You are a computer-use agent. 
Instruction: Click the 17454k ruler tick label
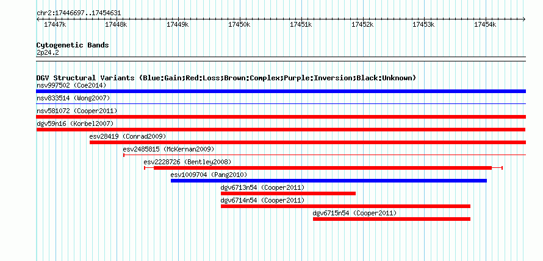coord(485,24)
